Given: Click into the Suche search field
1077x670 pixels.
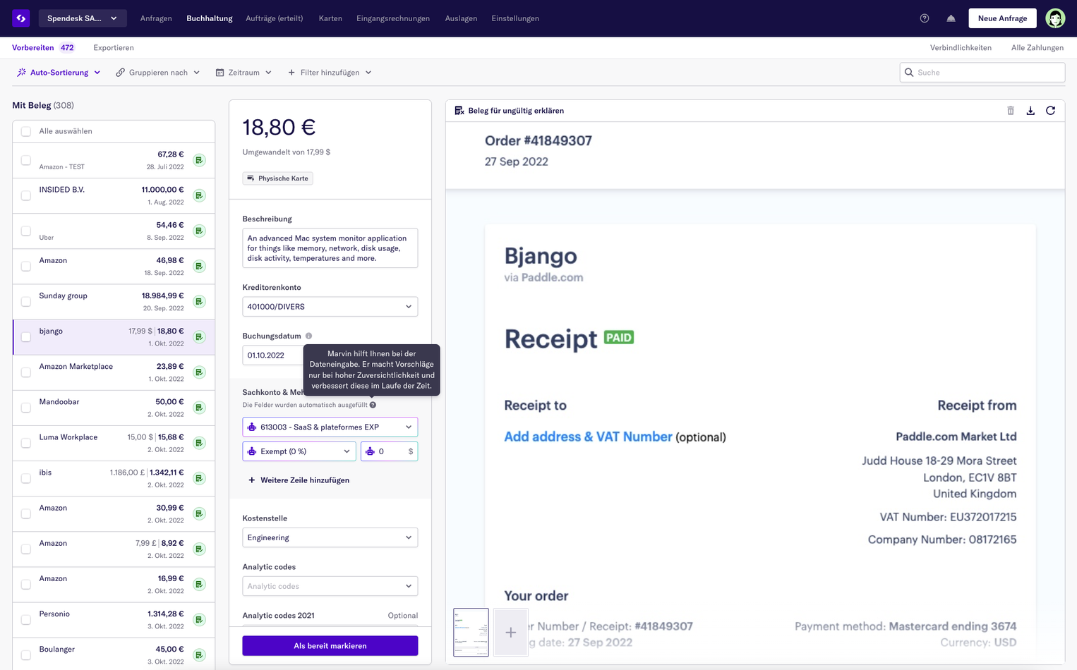Looking at the screenshot, I should click(x=982, y=73).
